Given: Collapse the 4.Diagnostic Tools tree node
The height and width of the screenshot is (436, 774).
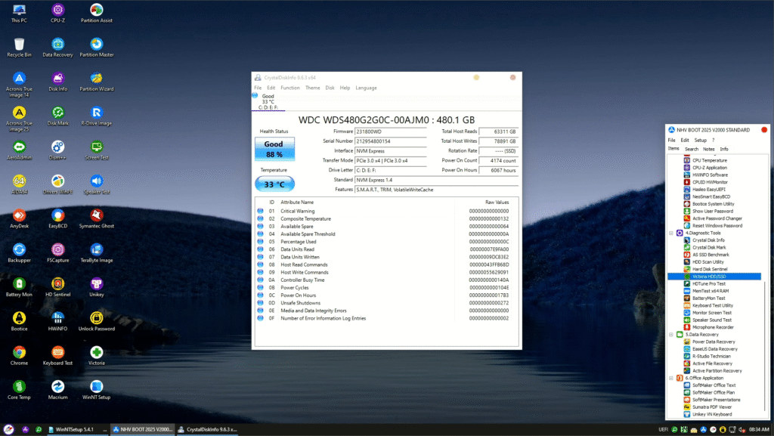Looking at the screenshot, I should pos(670,233).
